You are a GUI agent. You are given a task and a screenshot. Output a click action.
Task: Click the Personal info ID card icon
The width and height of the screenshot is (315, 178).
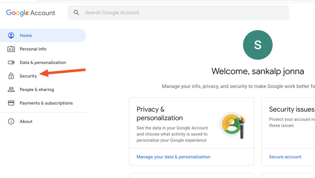11,49
